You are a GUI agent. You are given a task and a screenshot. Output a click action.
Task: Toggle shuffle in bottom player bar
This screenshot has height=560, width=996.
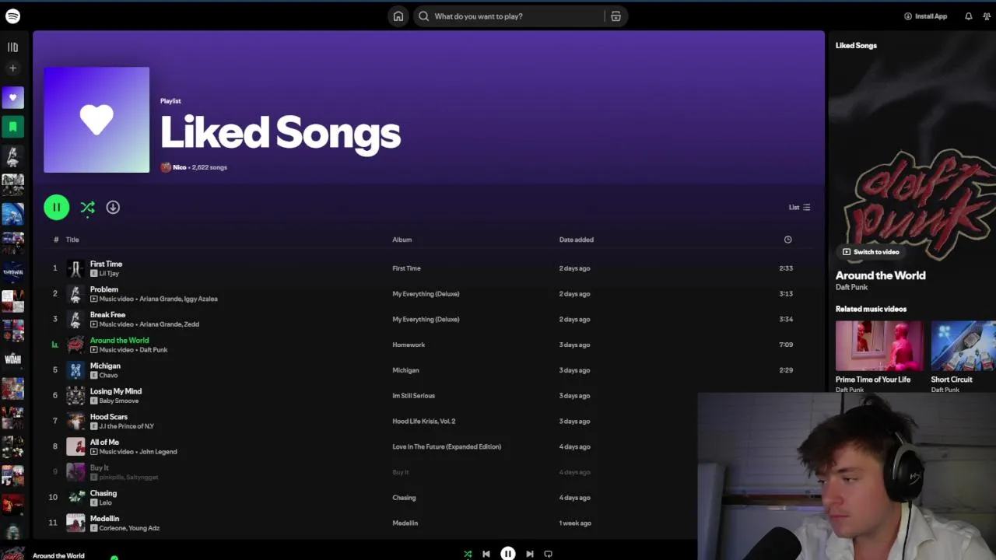[x=468, y=554]
